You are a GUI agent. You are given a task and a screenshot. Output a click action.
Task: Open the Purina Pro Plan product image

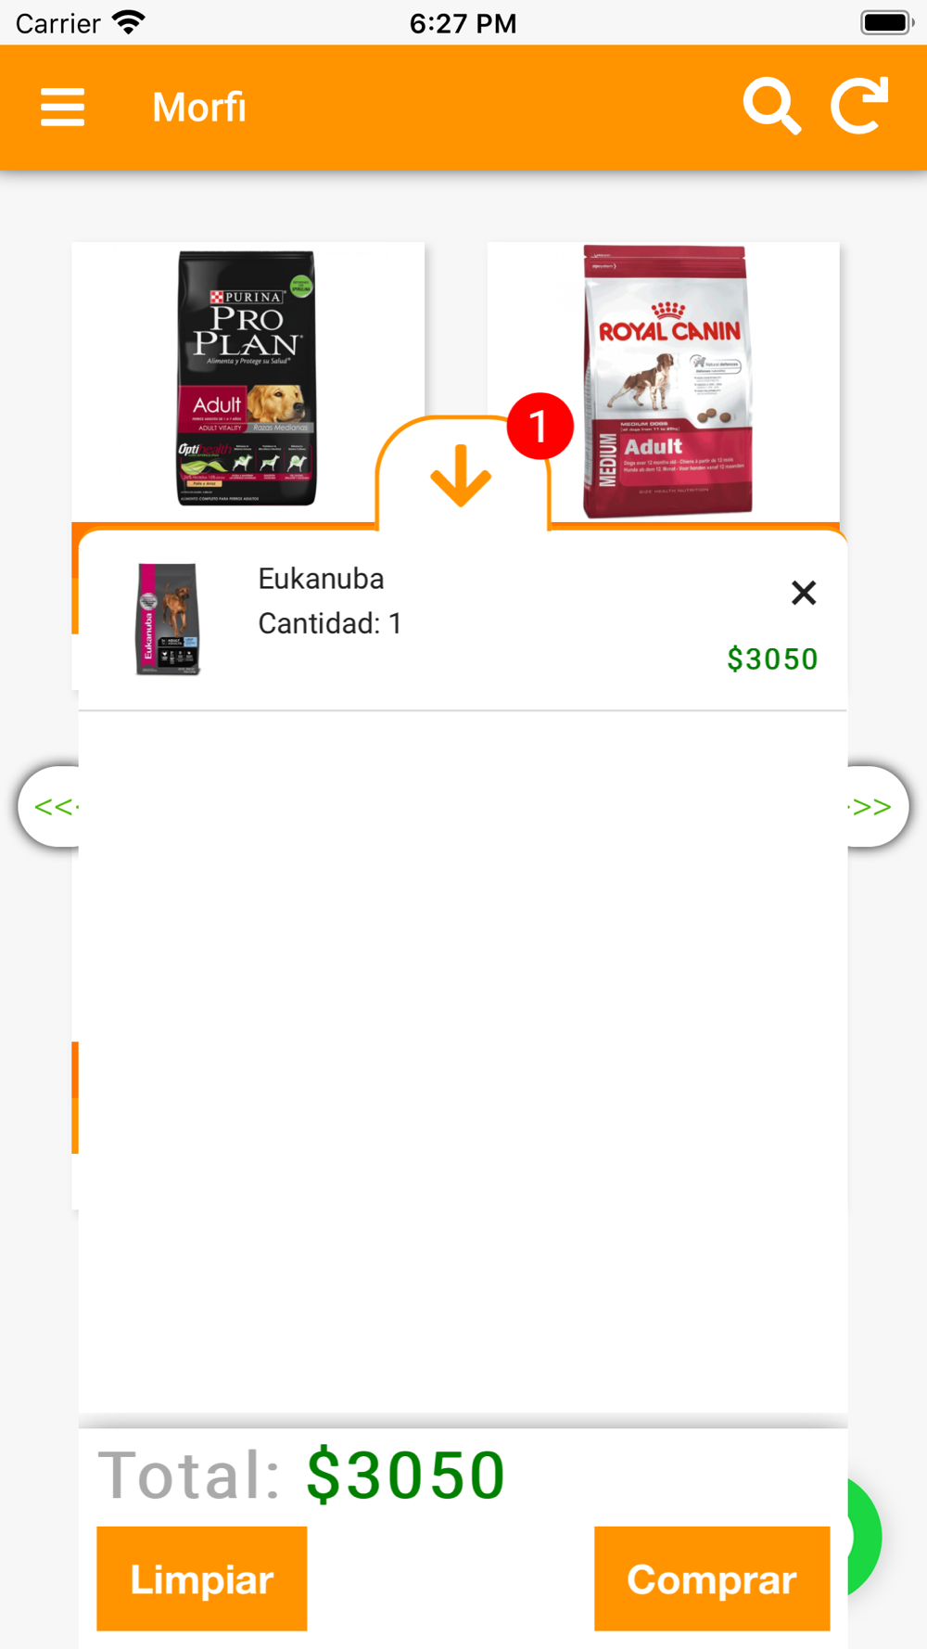[248, 378]
